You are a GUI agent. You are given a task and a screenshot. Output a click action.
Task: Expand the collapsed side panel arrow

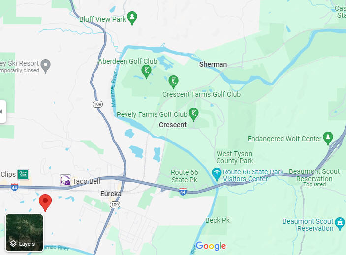pyautogui.click(x=2, y=112)
